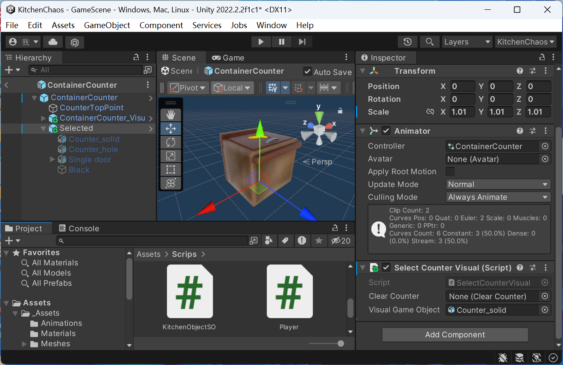Switch to the Console tab
This screenshot has height=365, width=563.
[x=79, y=228]
